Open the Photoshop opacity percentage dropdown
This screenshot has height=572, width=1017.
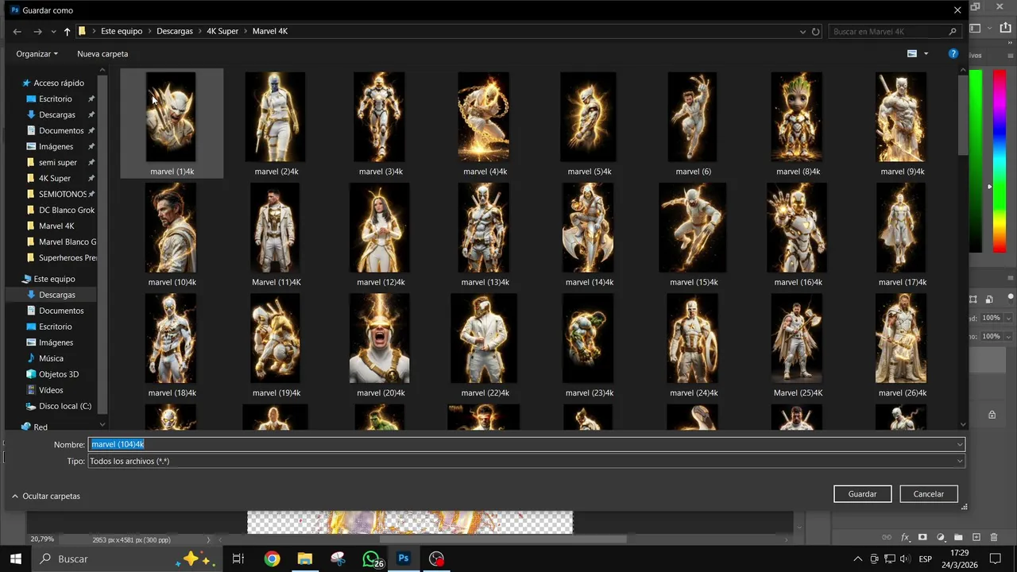pyautogui.click(x=1009, y=318)
